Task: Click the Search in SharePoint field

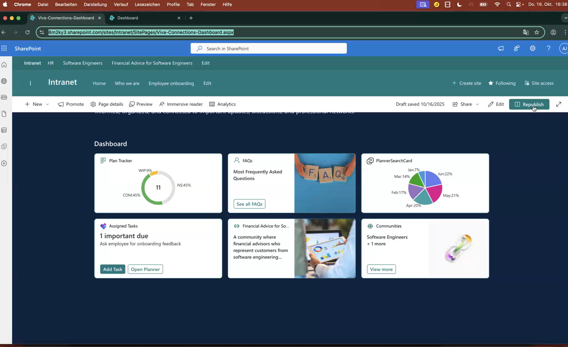Action: pyautogui.click(x=269, y=48)
